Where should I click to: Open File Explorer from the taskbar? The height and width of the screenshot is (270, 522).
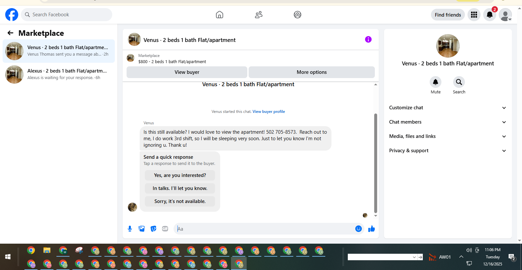pos(47,250)
